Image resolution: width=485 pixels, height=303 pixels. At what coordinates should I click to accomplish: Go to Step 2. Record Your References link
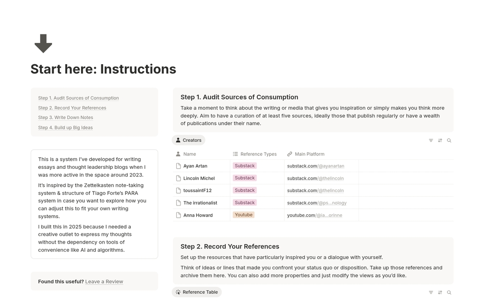72,108
